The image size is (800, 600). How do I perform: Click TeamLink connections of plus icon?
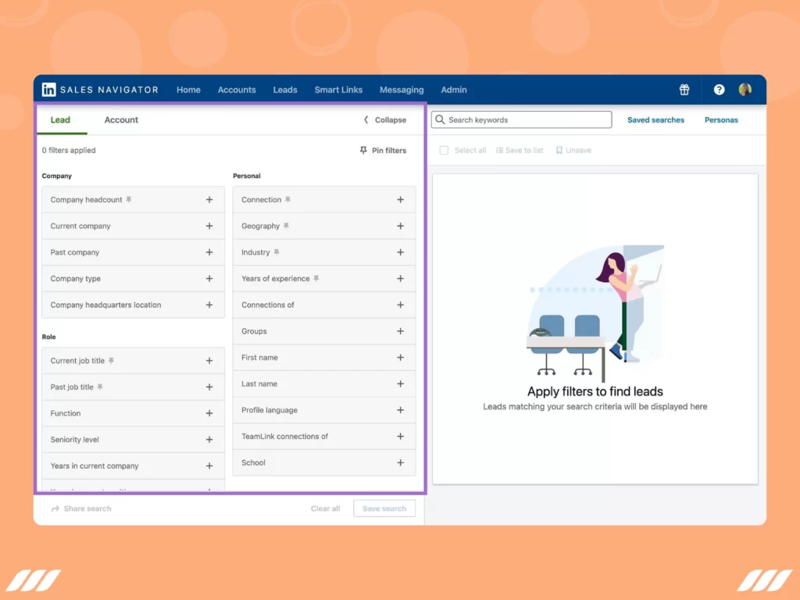(401, 436)
